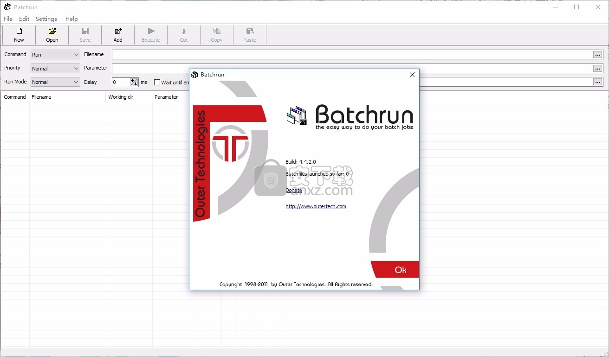609x357 pixels.
Task: Click the Paste clipboard icon
Action: pyautogui.click(x=250, y=31)
